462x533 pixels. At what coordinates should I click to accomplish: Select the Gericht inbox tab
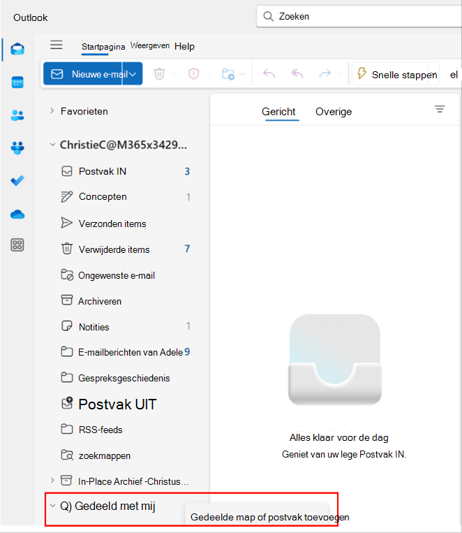pyautogui.click(x=278, y=112)
